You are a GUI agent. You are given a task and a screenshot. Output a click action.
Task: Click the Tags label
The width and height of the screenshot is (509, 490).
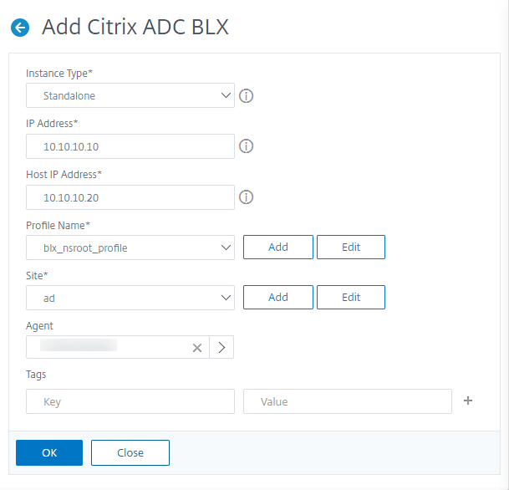click(36, 375)
